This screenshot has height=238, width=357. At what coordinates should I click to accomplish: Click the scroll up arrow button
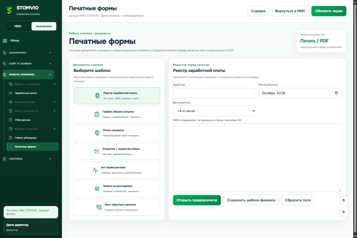(343, 200)
